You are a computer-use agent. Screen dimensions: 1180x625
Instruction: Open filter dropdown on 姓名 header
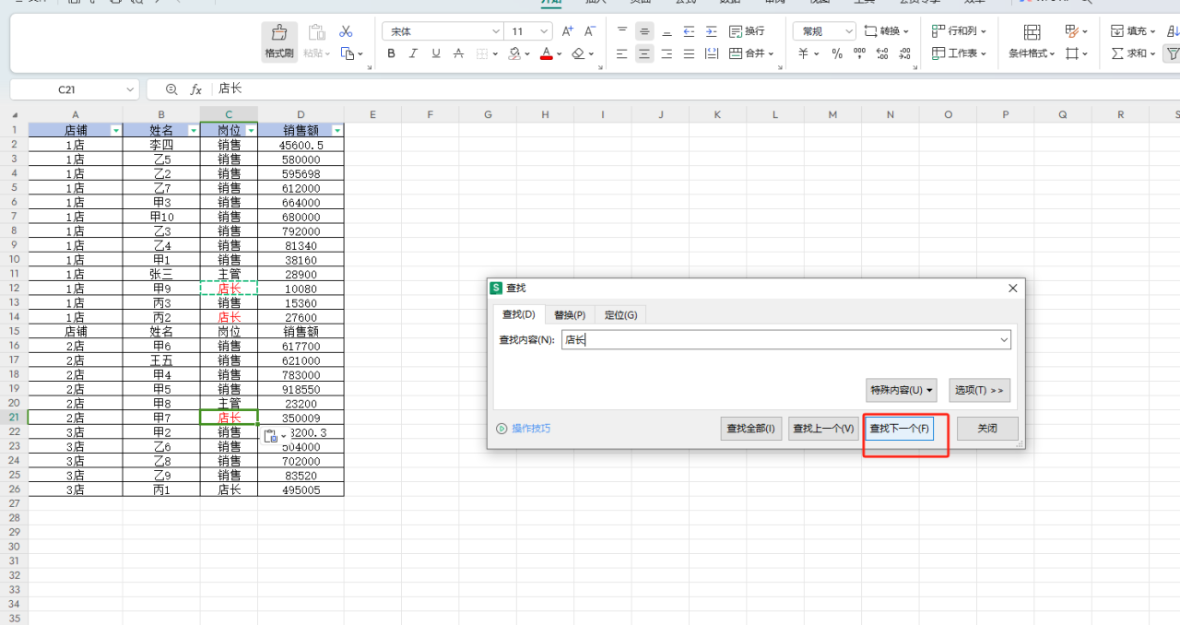(x=193, y=131)
